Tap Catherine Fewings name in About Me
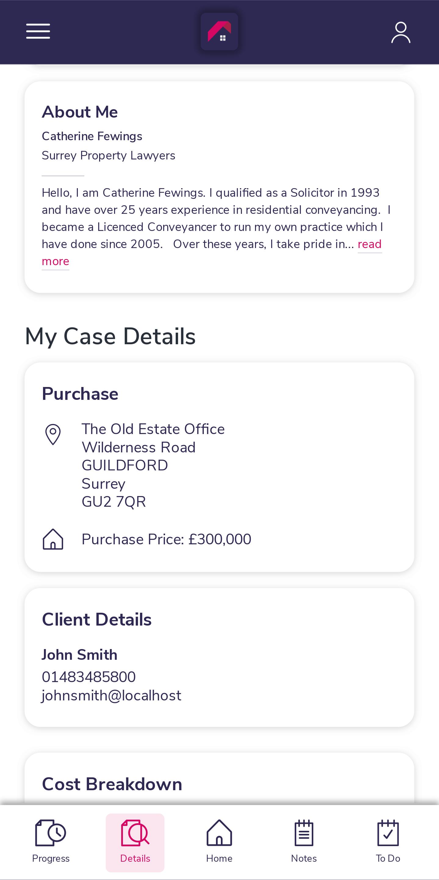Screen dimensions: 439x880 pyautogui.click(x=92, y=136)
